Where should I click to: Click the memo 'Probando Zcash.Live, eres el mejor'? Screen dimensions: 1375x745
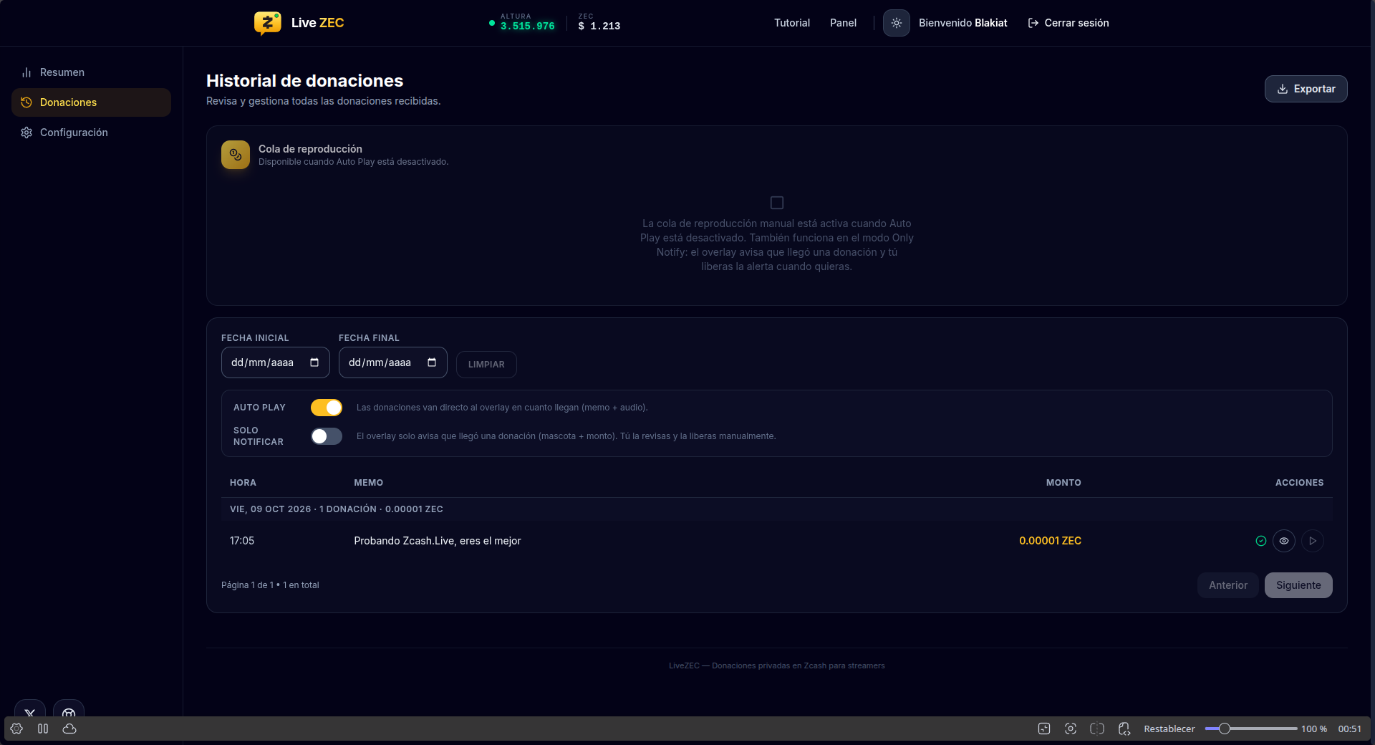(x=437, y=541)
